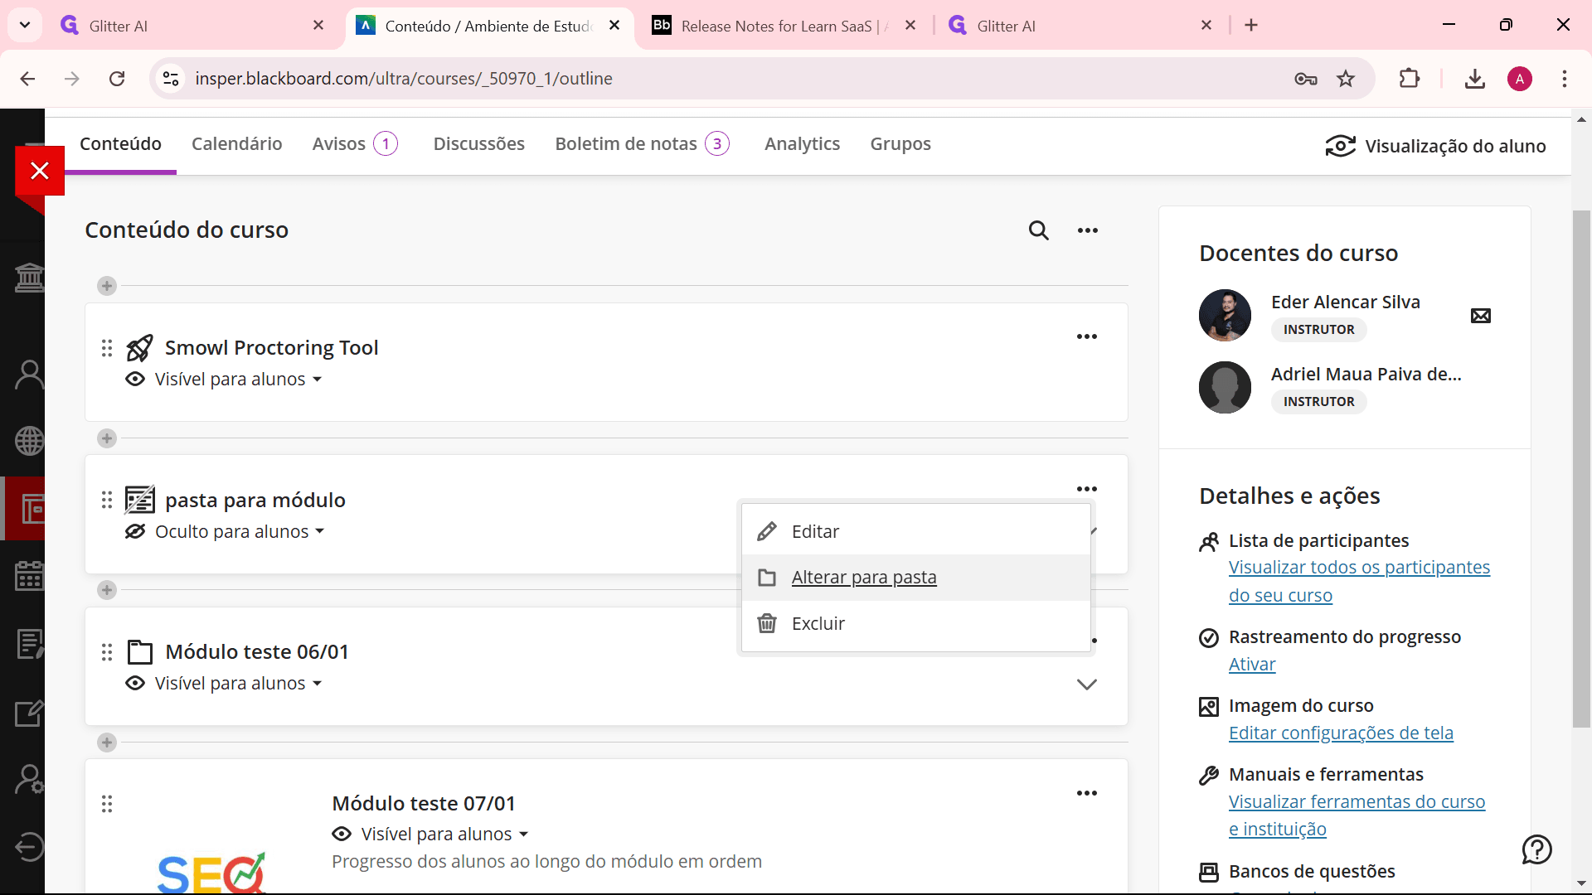The height and width of the screenshot is (895, 1592).
Task: Open a new Chrome tab
Action: pos(1251,26)
